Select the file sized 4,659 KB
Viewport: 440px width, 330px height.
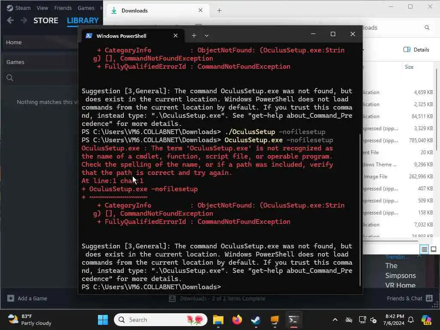[x=398, y=92]
